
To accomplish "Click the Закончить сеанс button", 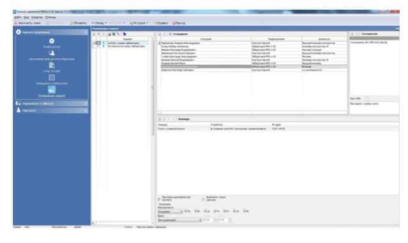I will 27,23.
